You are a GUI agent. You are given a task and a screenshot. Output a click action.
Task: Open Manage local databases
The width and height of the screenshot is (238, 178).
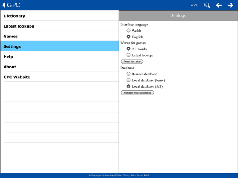(138, 92)
